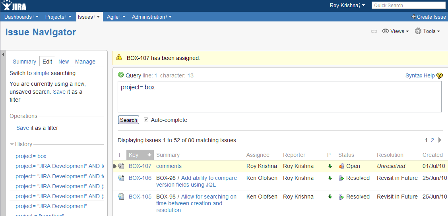Viewport: 448px width, 216px height.
Task: Click the Create Issue link
Action: point(431,17)
